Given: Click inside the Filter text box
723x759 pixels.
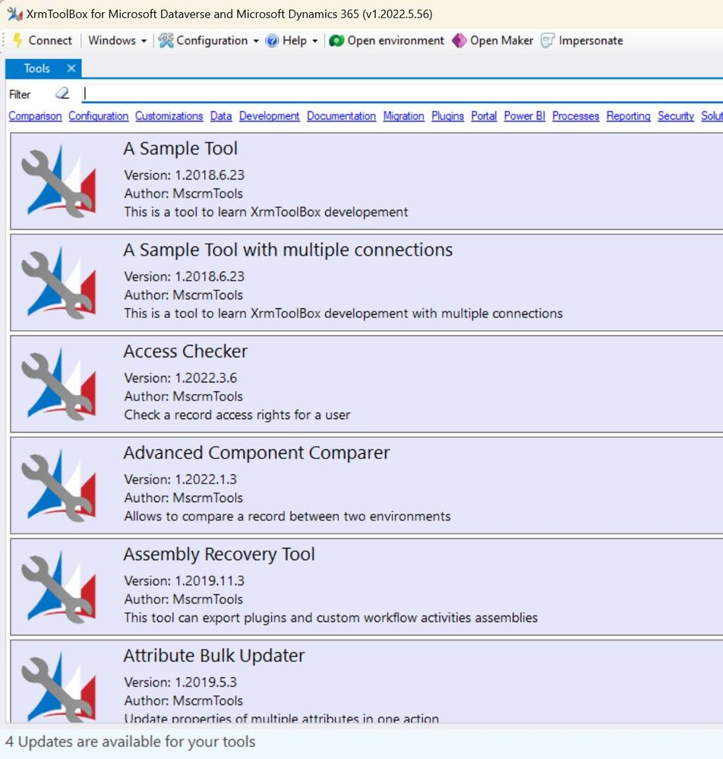Looking at the screenshot, I should (402, 93).
